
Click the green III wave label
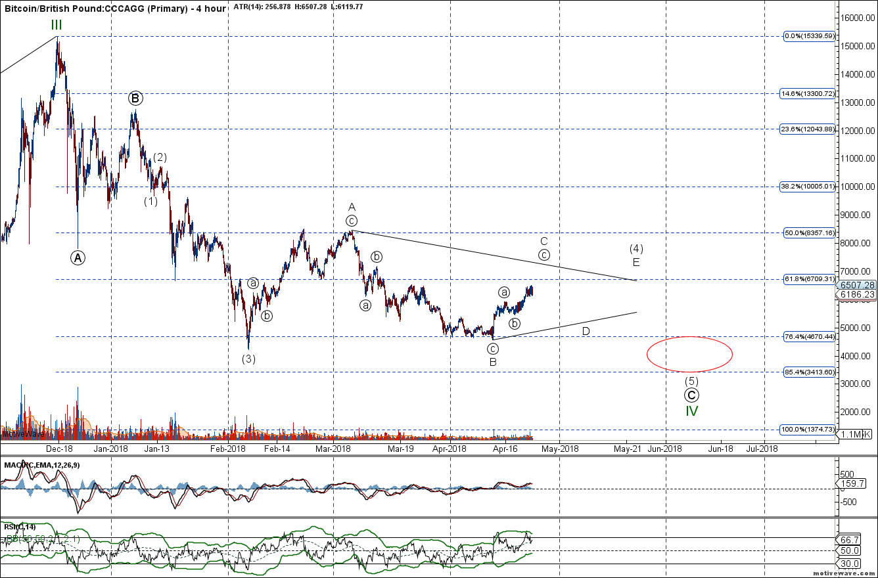[57, 25]
